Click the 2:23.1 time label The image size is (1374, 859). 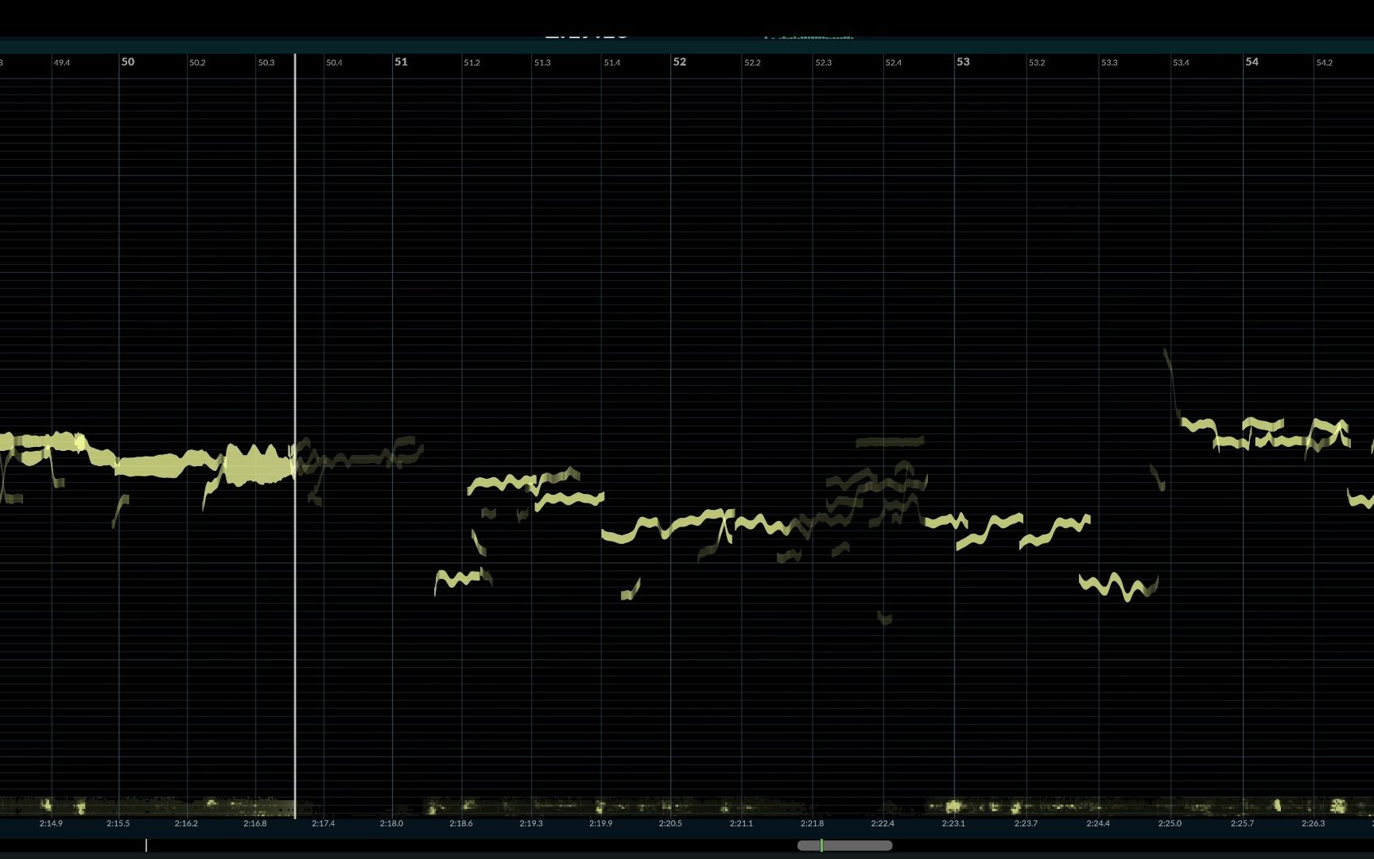pyautogui.click(x=953, y=824)
